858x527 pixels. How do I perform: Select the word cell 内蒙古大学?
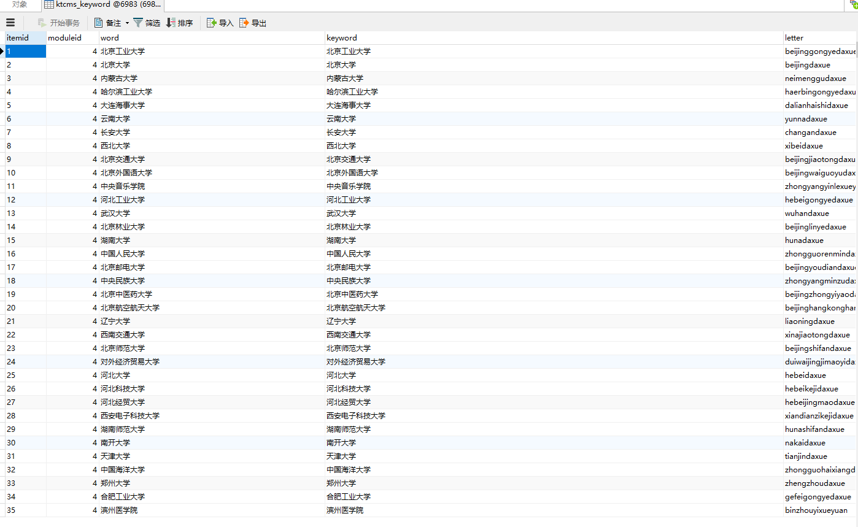[x=212, y=79]
